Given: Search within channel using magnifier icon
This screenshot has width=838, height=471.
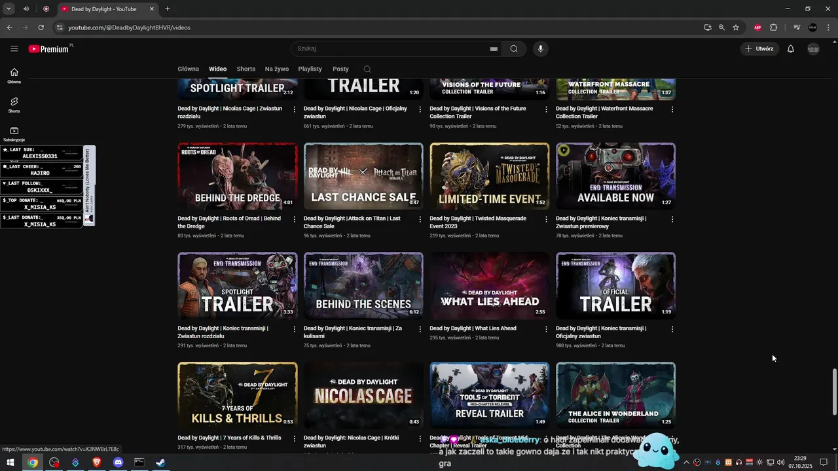Looking at the screenshot, I should pyautogui.click(x=367, y=69).
